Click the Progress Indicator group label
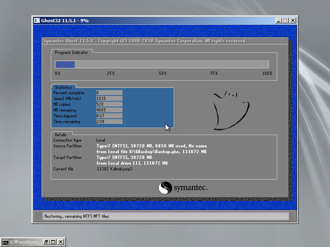 click(71, 52)
